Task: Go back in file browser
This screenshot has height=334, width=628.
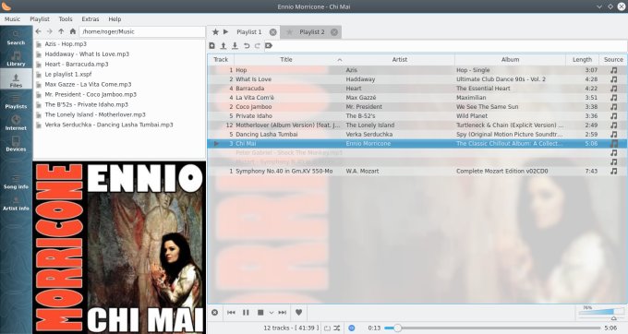Action: tap(38, 31)
